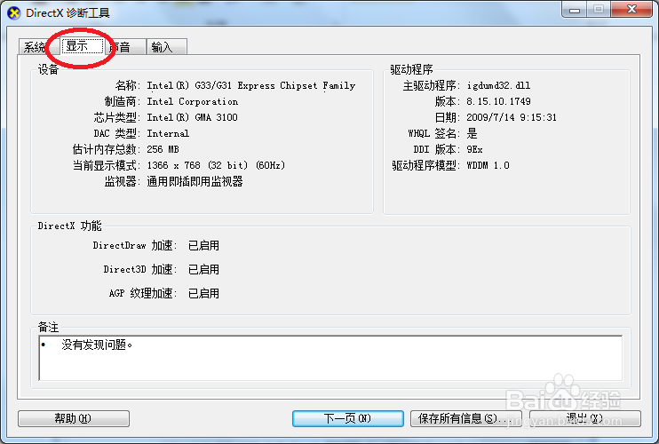Screen dimensions: 659x444
Task: Switch to the 输入 tab
Action: 166,47
